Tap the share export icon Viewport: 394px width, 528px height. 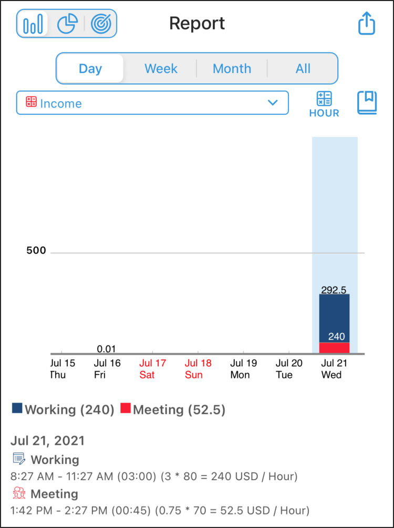click(x=366, y=23)
